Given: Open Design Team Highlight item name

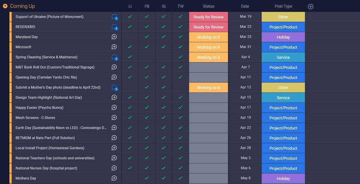Looking at the screenshot, I should (x=49, y=98).
